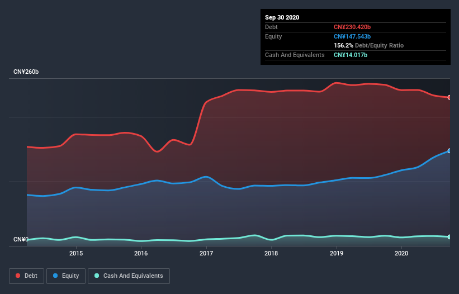Click the Equity value CN¥147.543b

(x=352, y=36)
